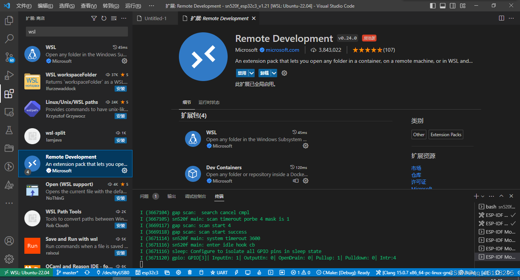Open the disable button dropdown arrow
The width and height of the screenshot is (520, 280).
coord(251,73)
